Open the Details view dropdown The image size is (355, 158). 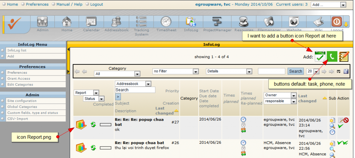pos(229,71)
